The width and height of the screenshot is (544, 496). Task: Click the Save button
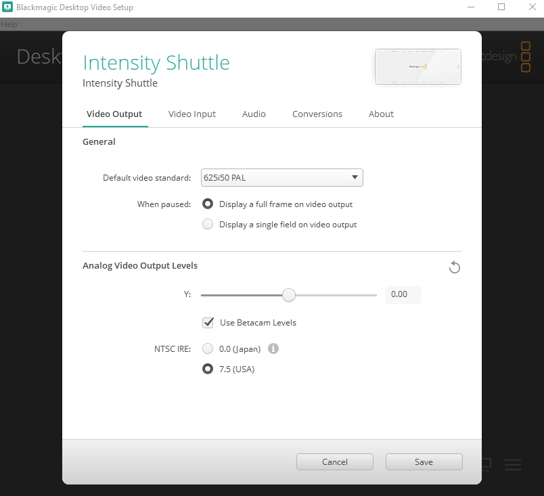[424, 462]
